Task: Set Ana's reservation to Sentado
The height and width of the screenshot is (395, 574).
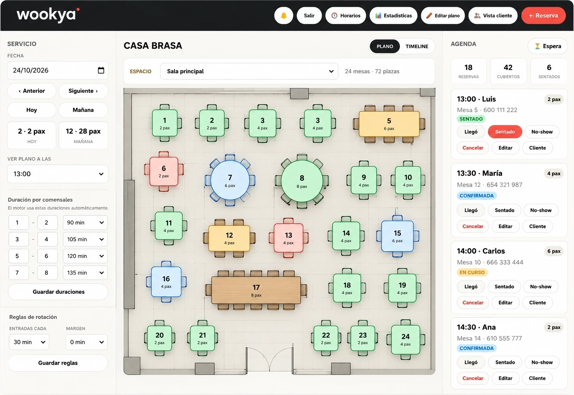Action: 505,362
